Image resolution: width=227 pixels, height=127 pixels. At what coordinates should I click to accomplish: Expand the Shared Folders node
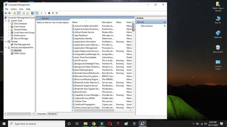click(9, 30)
